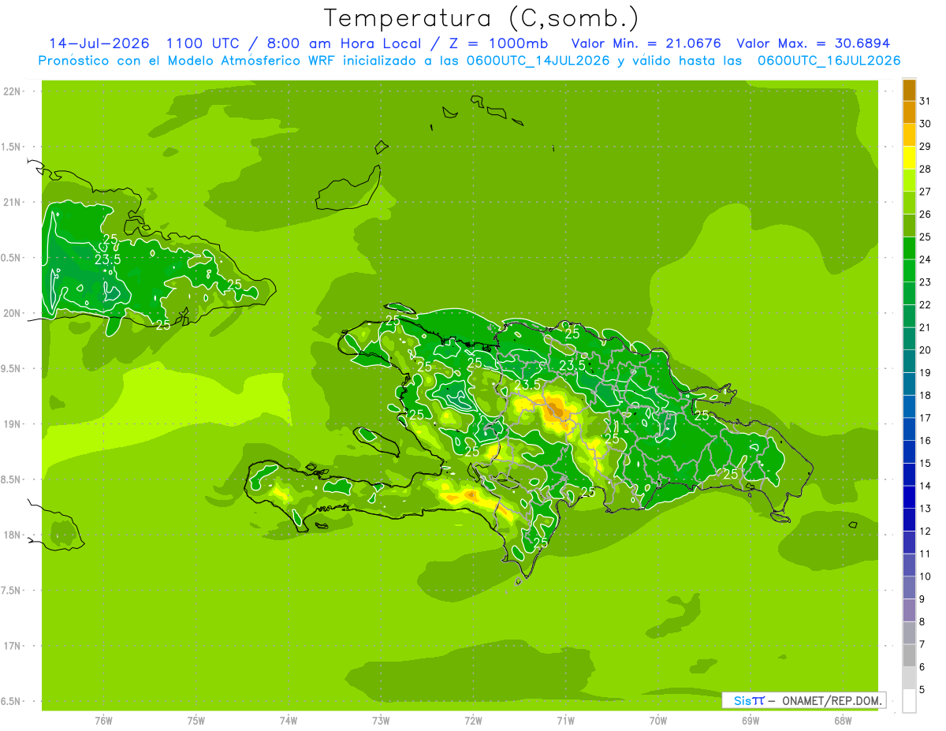Select the "Z = 1000mb" level label
The width and height of the screenshot is (946, 731).
tap(498, 43)
